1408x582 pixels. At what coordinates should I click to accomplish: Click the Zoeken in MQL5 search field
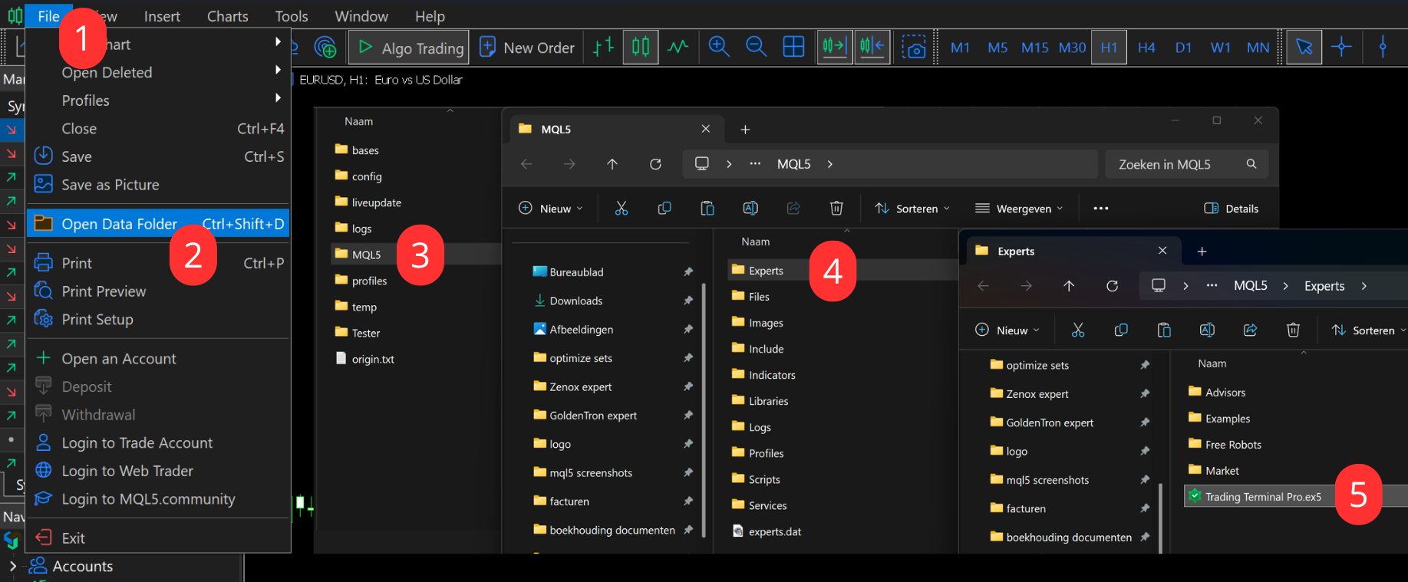pos(1186,164)
